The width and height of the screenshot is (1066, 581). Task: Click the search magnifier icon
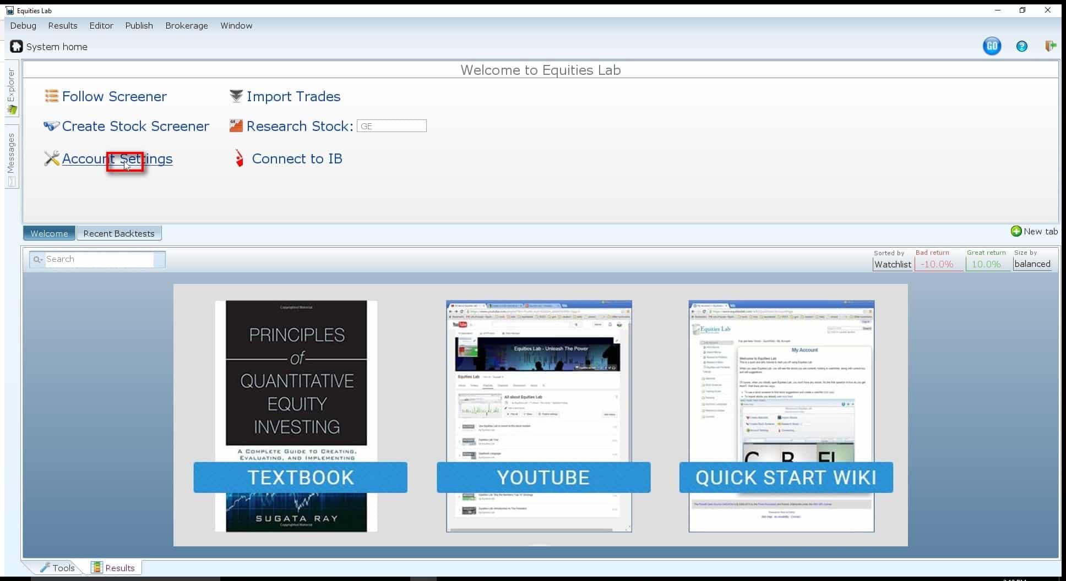point(37,259)
